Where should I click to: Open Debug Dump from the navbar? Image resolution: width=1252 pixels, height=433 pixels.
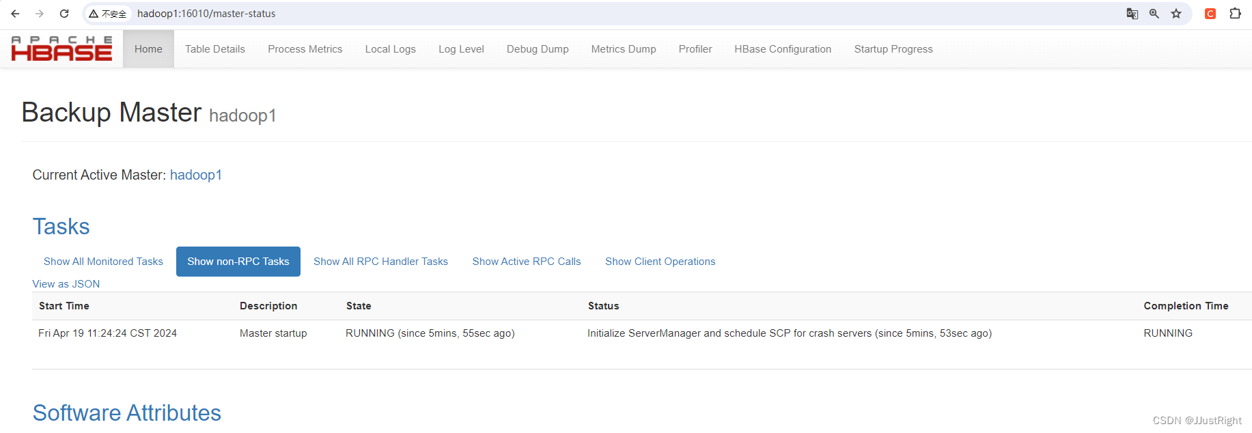tap(538, 49)
